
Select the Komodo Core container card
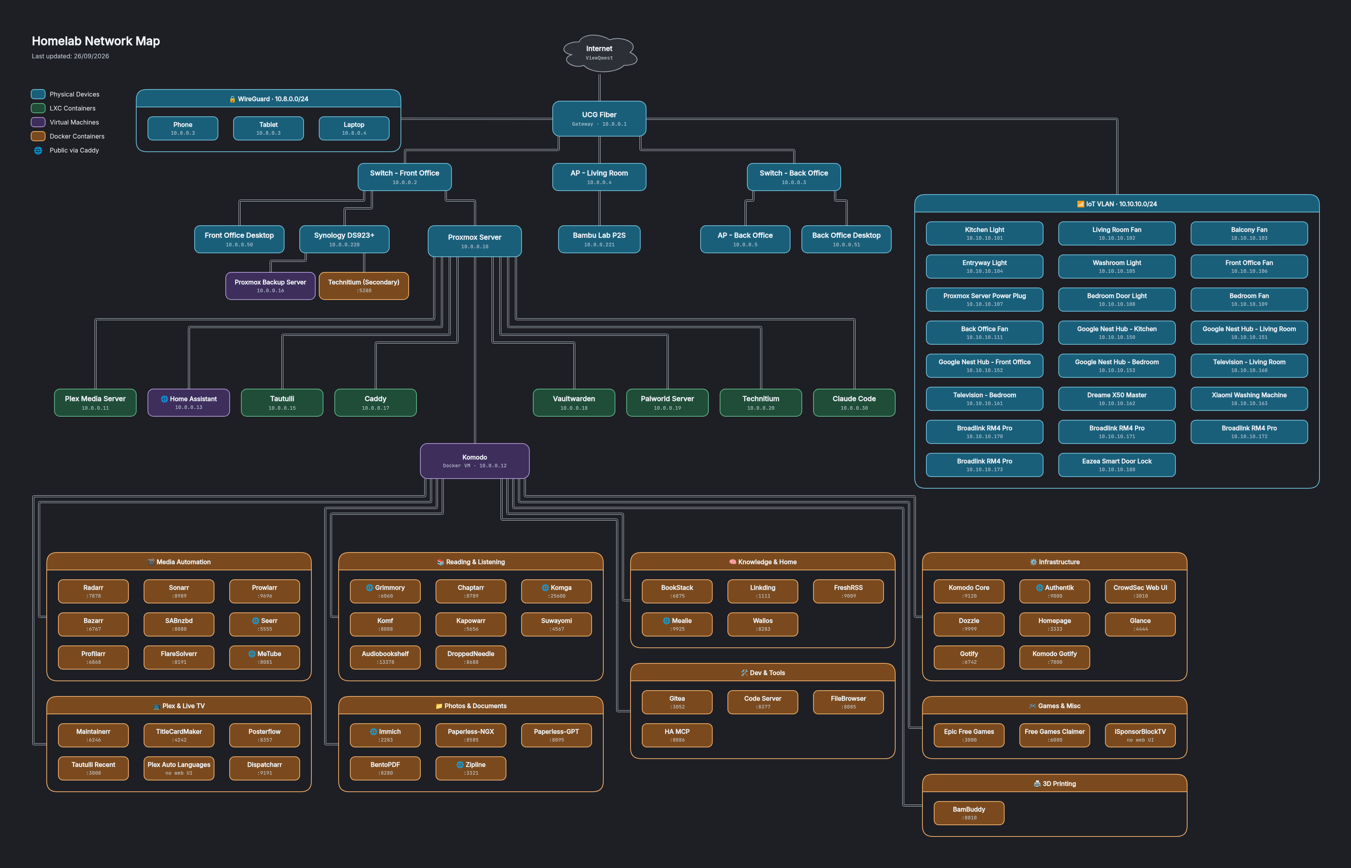tap(969, 591)
